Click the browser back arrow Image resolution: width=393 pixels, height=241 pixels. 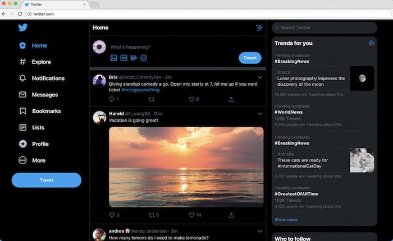tap(4, 14)
